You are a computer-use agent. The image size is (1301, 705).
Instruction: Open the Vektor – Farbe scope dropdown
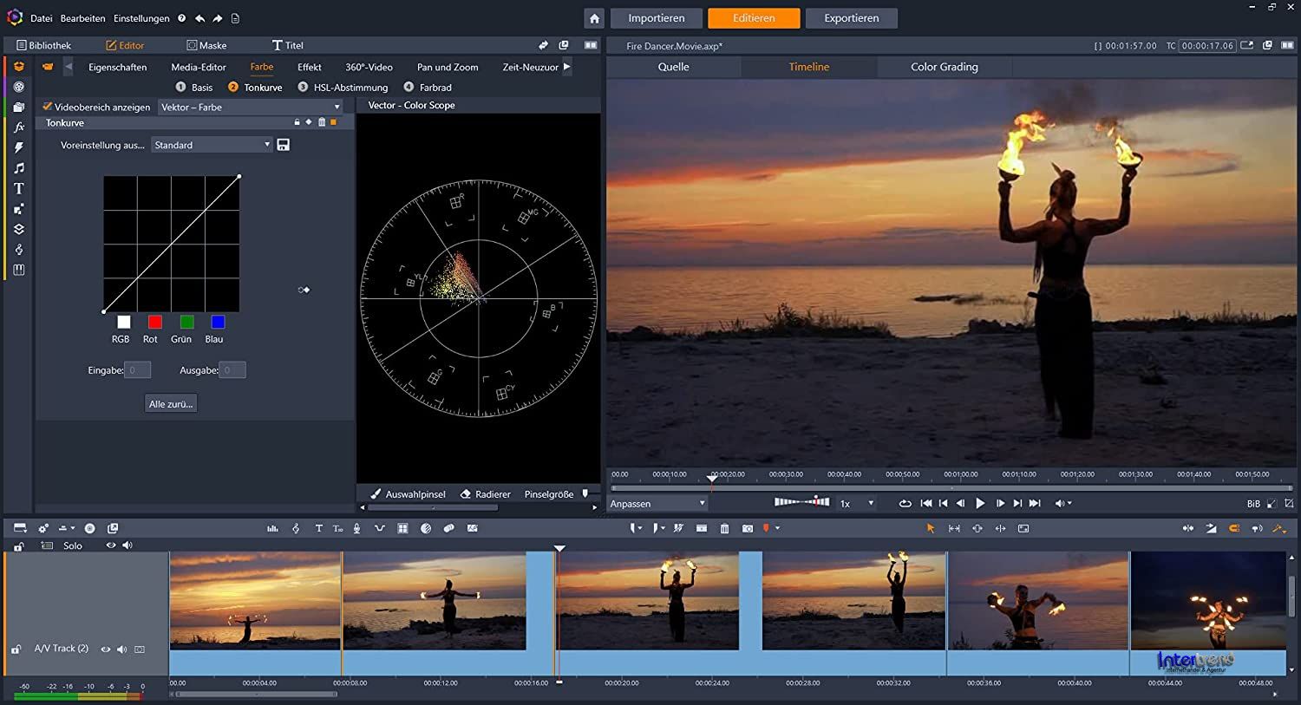pyautogui.click(x=250, y=108)
